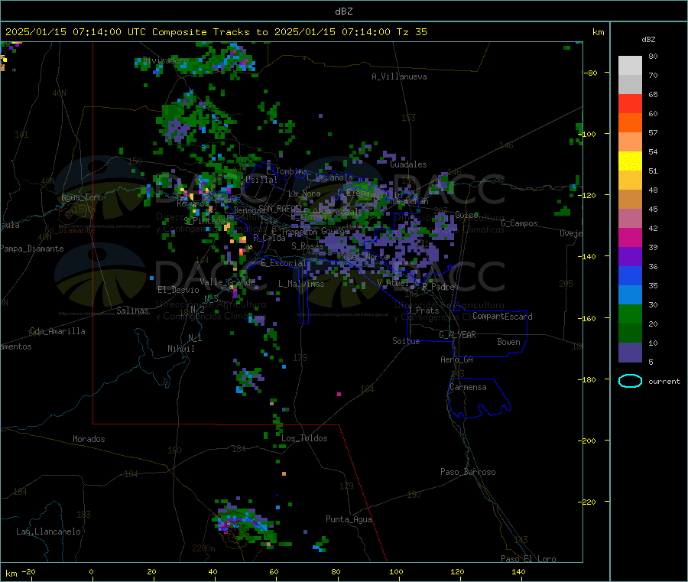Click the CompantEscard map label

502,317
